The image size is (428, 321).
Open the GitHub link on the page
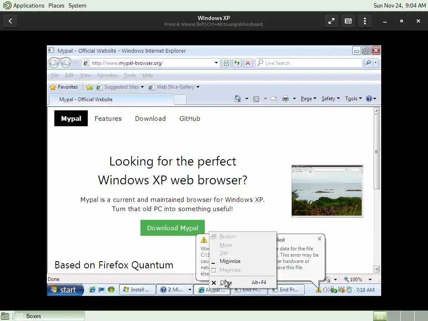pos(190,118)
